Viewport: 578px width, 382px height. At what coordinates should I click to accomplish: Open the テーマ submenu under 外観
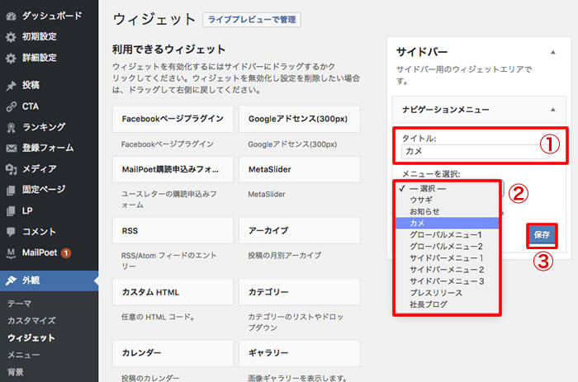[20, 303]
